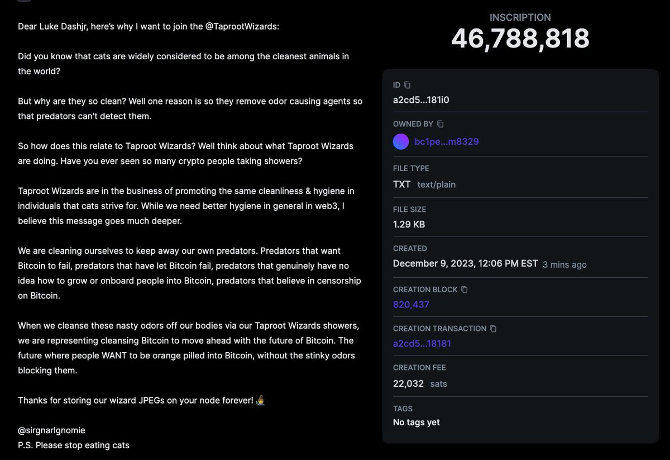Click the CREATION BLOCK label
The width and height of the screenshot is (670, 460).
point(425,290)
